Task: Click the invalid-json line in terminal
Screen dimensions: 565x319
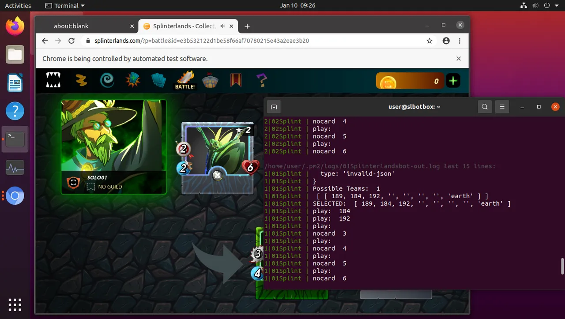Action: tap(329, 173)
